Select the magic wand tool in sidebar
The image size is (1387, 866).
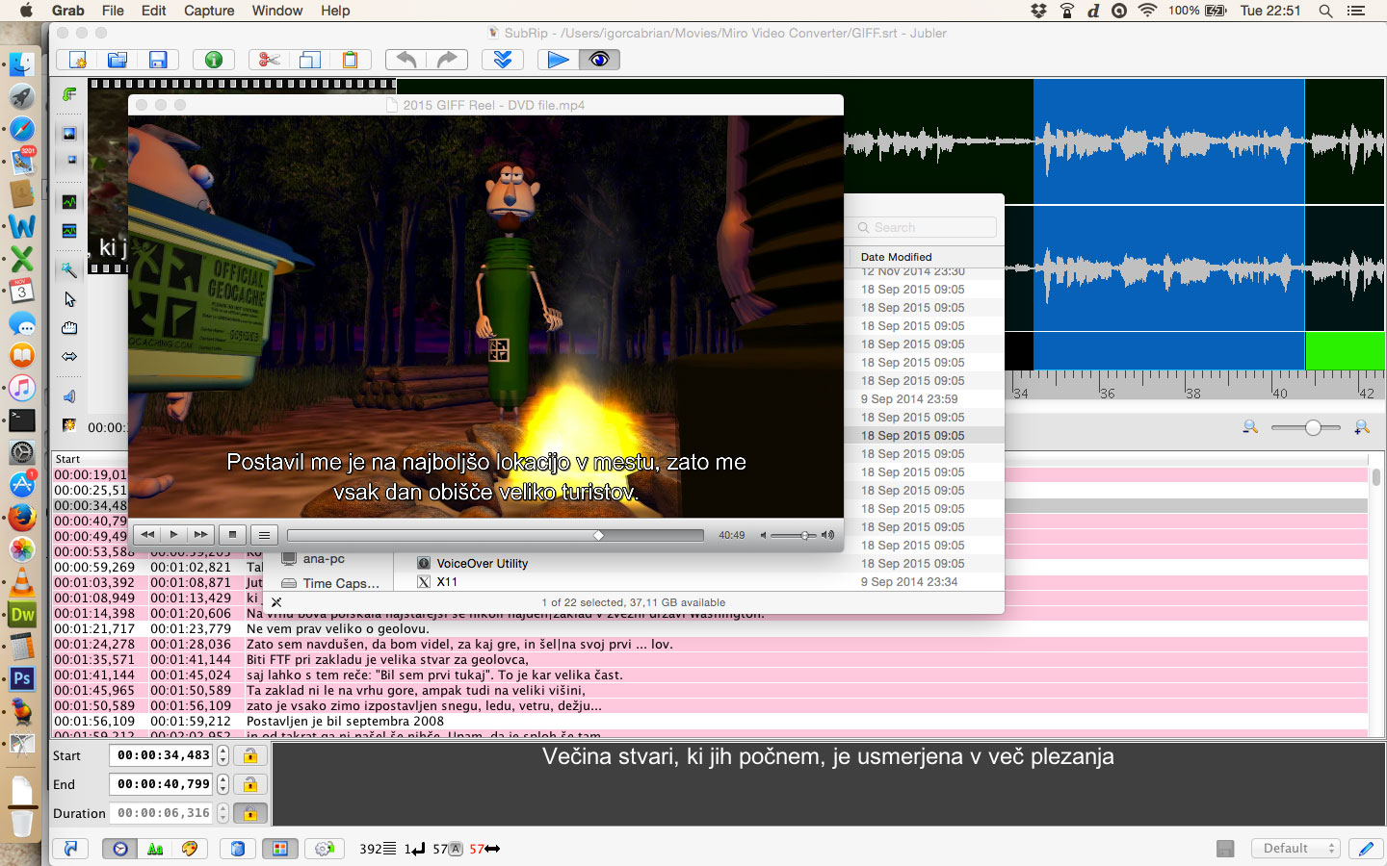(x=69, y=270)
